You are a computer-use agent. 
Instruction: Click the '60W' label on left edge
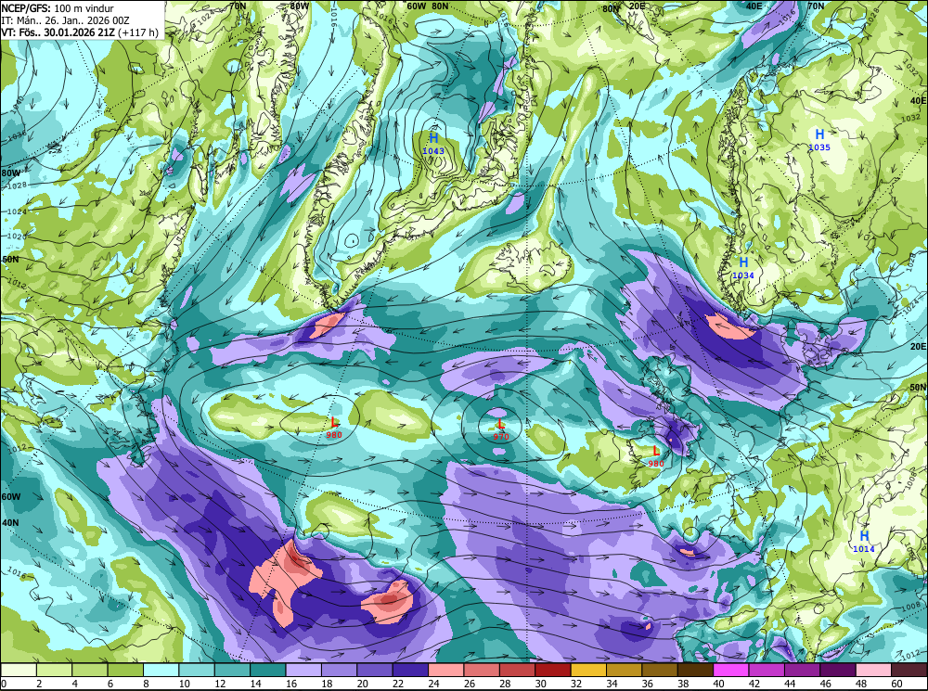point(10,496)
